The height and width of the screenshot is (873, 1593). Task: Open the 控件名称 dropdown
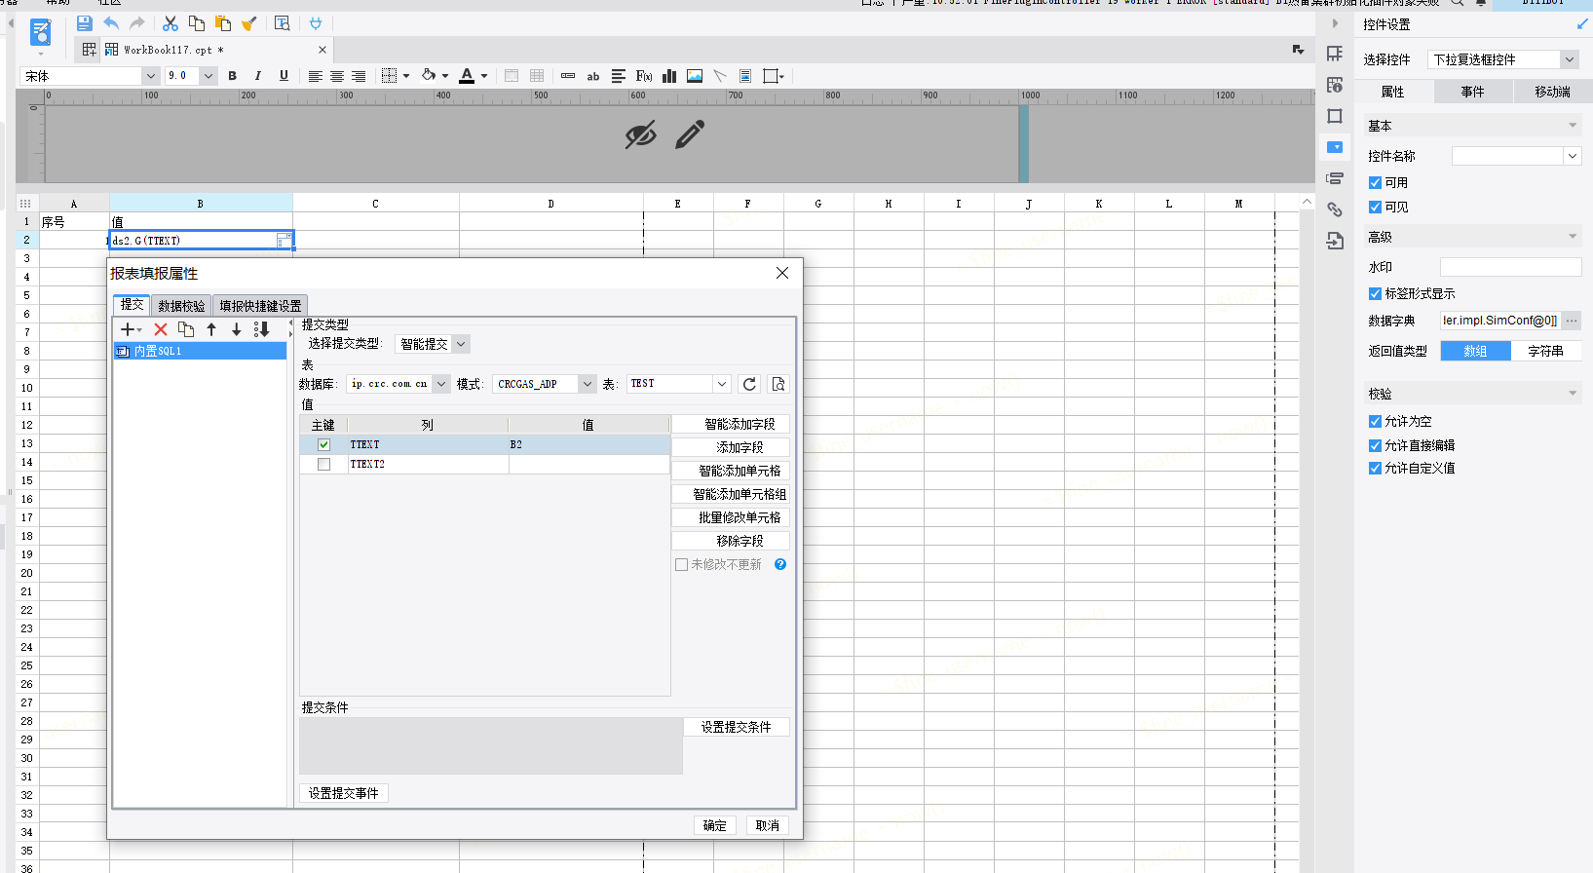point(1572,156)
